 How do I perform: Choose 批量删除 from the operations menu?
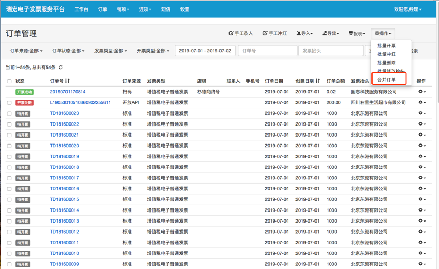click(386, 63)
